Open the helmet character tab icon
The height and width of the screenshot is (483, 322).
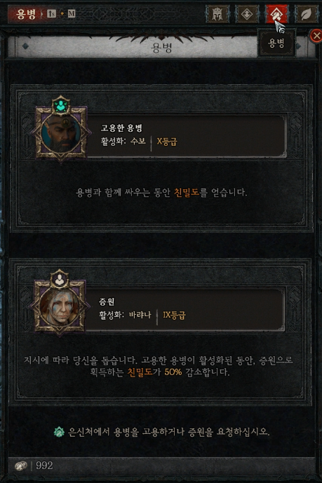click(217, 14)
